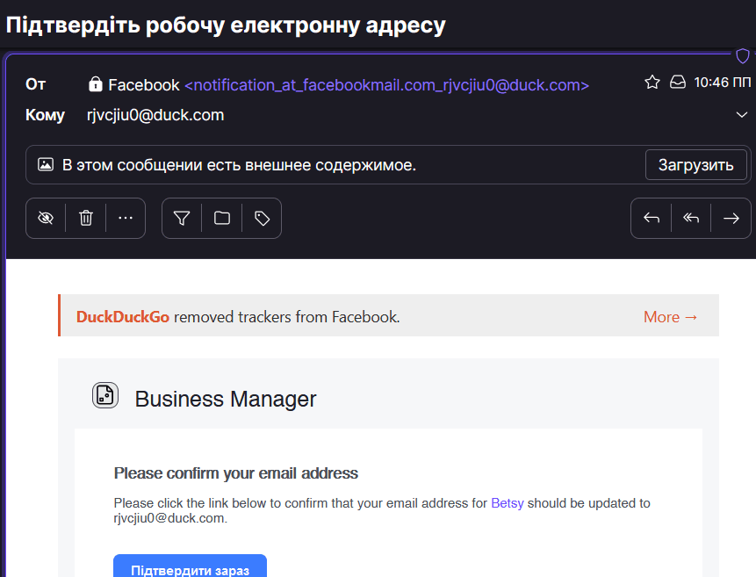Click the sender email address link
Screen dimensions: 756x577
click(x=386, y=85)
